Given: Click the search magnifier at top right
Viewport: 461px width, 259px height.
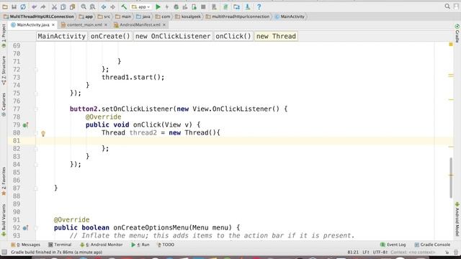Looking at the screenshot, I should [447, 6].
